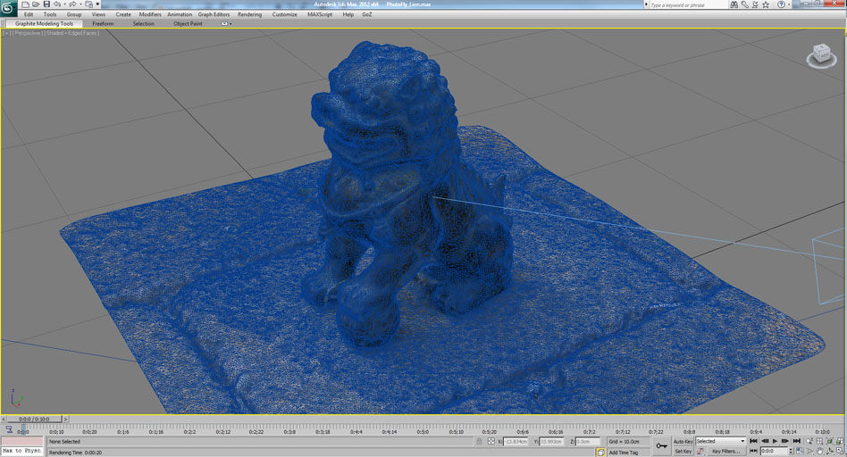Click Go to Start playback button
This screenshot has width=847, height=457.
click(x=753, y=441)
